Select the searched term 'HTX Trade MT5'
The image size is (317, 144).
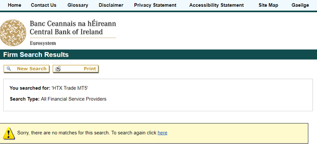click(70, 88)
